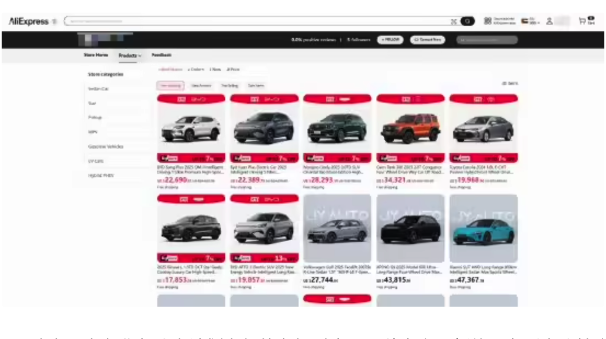Screen dimensions: 606x339
Task: Open the Store Home tab
Action: tap(96, 55)
